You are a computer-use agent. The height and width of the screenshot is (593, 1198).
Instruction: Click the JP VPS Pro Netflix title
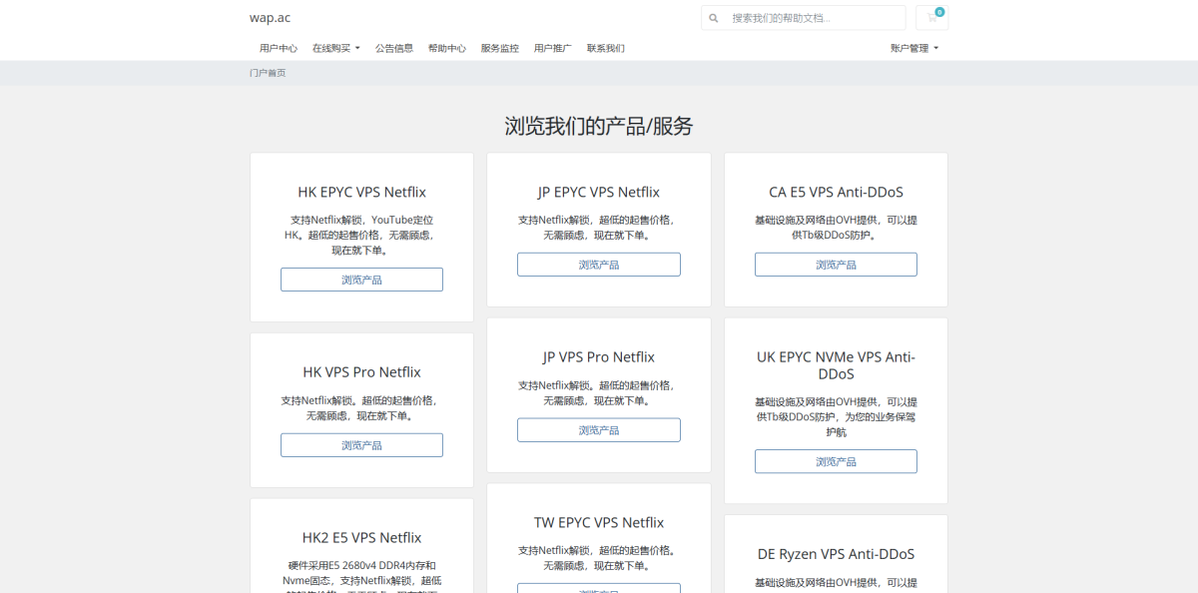pos(599,356)
